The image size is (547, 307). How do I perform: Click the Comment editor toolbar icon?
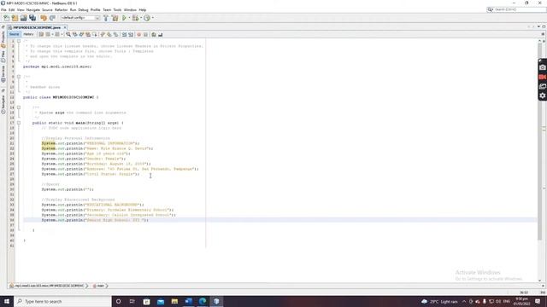click(154, 34)
